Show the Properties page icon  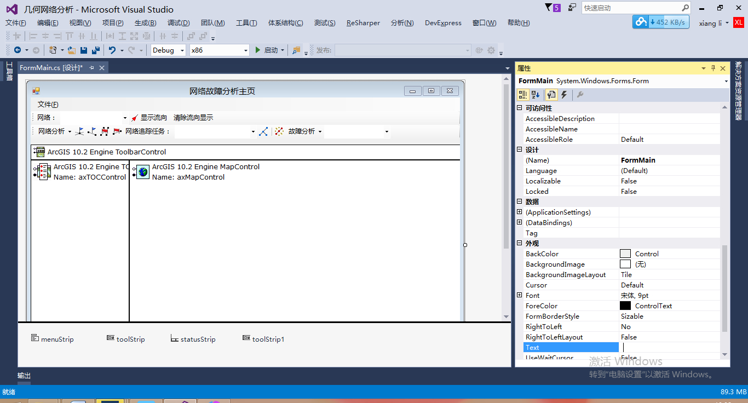point(551,95)
